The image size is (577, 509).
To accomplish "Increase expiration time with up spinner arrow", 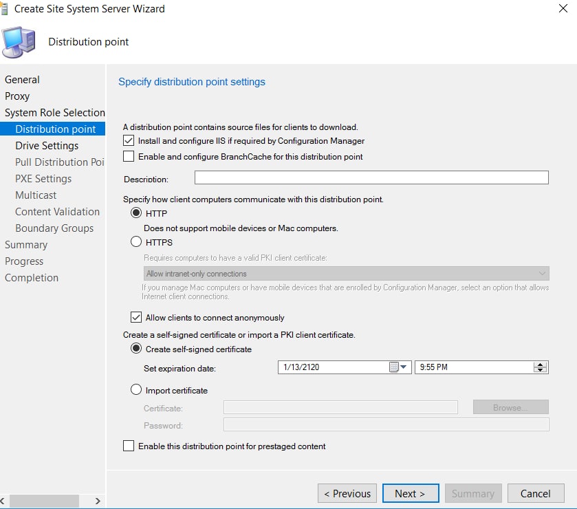I will 540,365.
